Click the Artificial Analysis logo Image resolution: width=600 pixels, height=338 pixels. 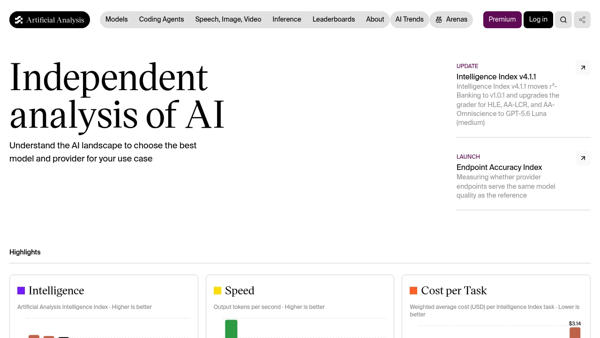tap(50, 20)
